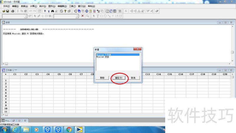Viewport: 236px width, 133px height.
Task: Select the Text 'T' drawing tool
Action: (x=98, y=16)
